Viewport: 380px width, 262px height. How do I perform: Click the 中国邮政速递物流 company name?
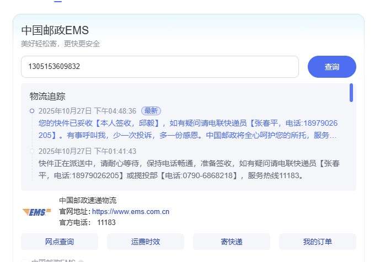click(88, 200)
